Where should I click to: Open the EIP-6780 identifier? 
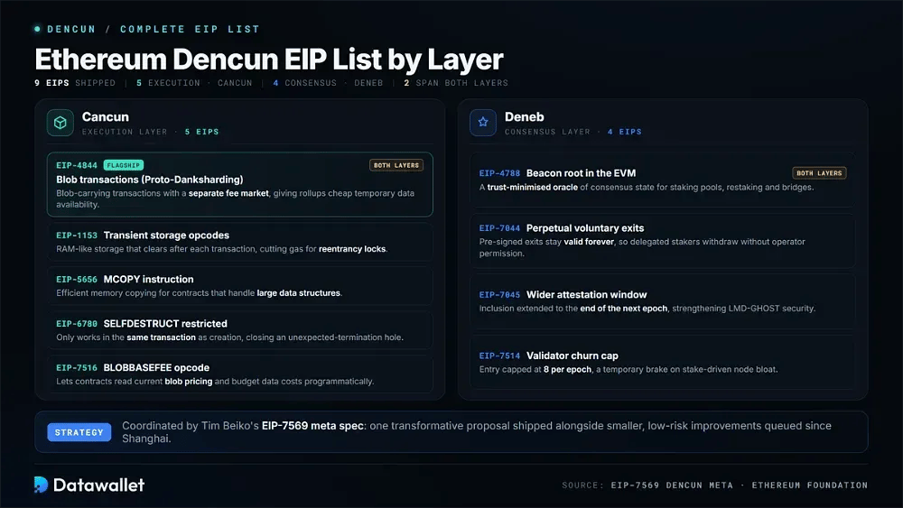(x=77, y=324)
